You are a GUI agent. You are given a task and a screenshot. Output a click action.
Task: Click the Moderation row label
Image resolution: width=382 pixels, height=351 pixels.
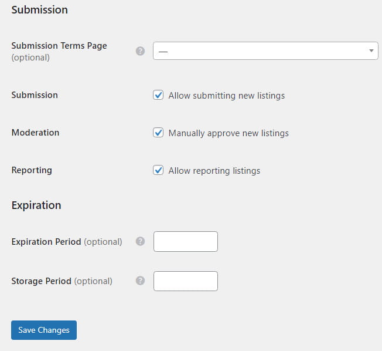click(35, 133)
